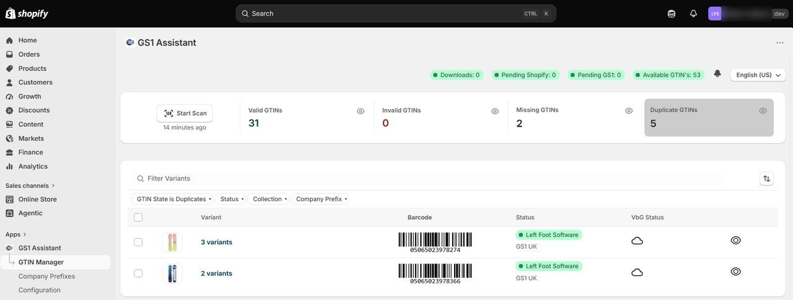The width and height of the screenshot is (793, 300).
Task: Check the 3 variants row checkbox
Action: click(x=138, y=242)
